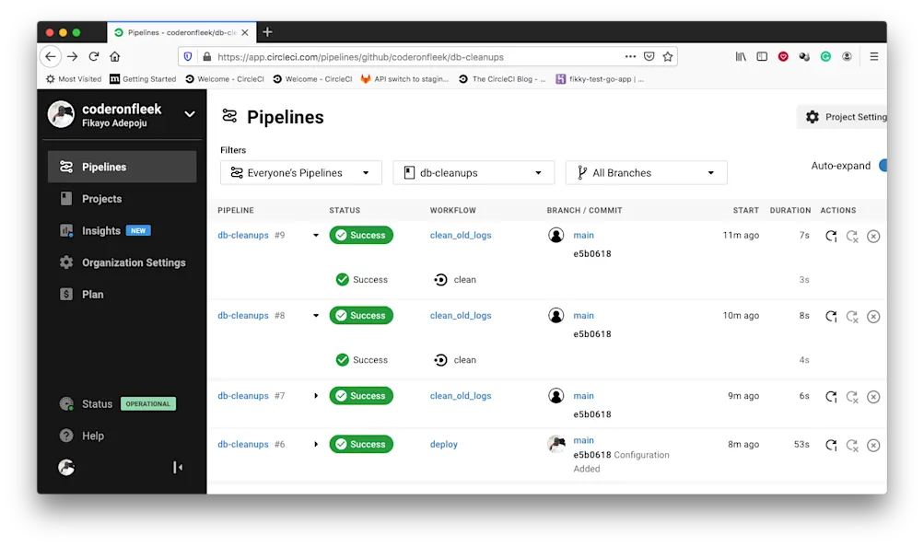
Task: Click the Help question mark icon
Action: tap(66, 436)
